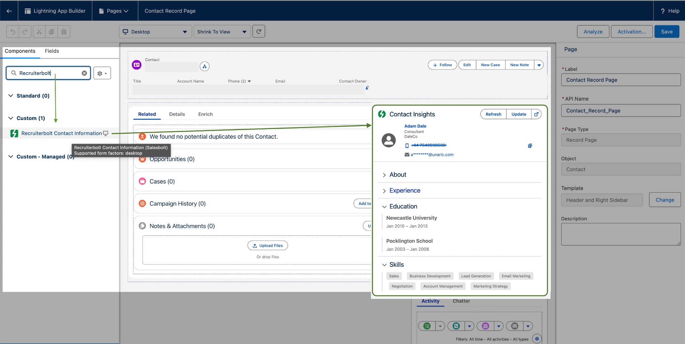Expand the Experience section
The height and width of the screenshot is (344, 685).
[384, 191]
